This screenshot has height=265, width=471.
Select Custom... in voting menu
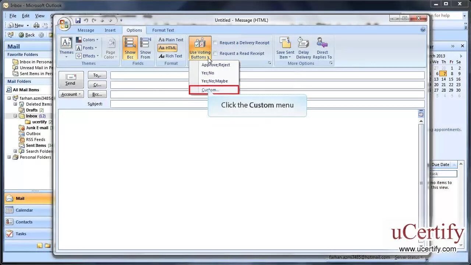[214, 90]
